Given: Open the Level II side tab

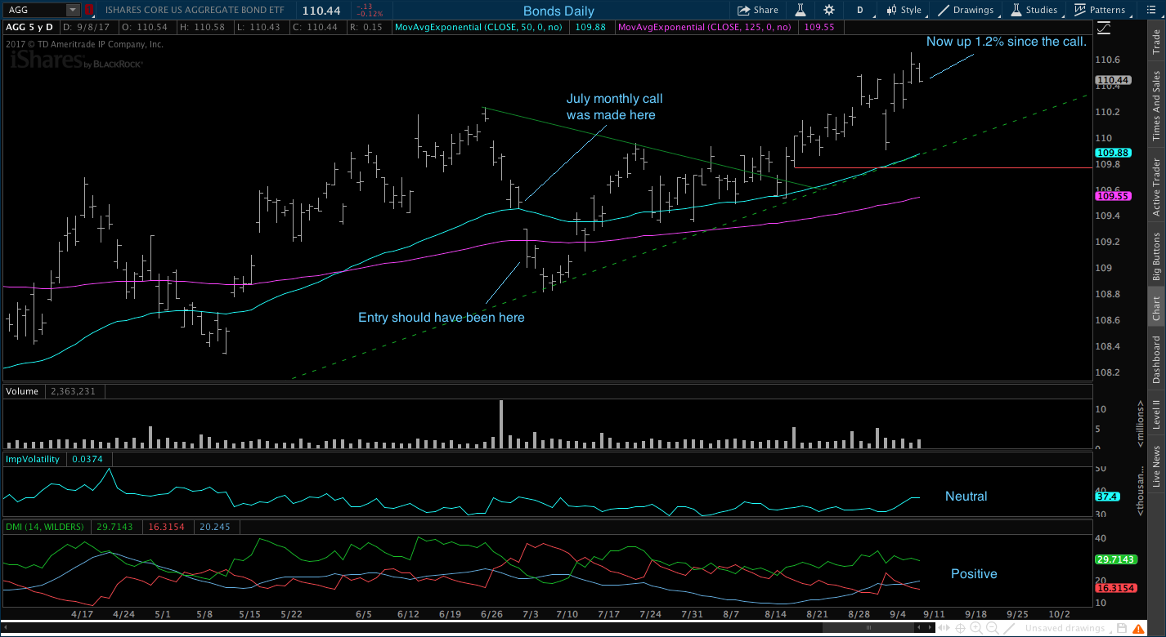Looking at the screenshot, I should point(1156,414).
